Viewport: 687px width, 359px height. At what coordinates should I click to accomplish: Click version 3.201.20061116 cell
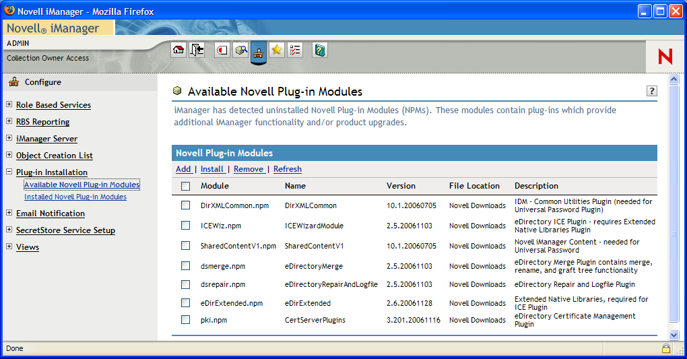[x=413, y=320]
